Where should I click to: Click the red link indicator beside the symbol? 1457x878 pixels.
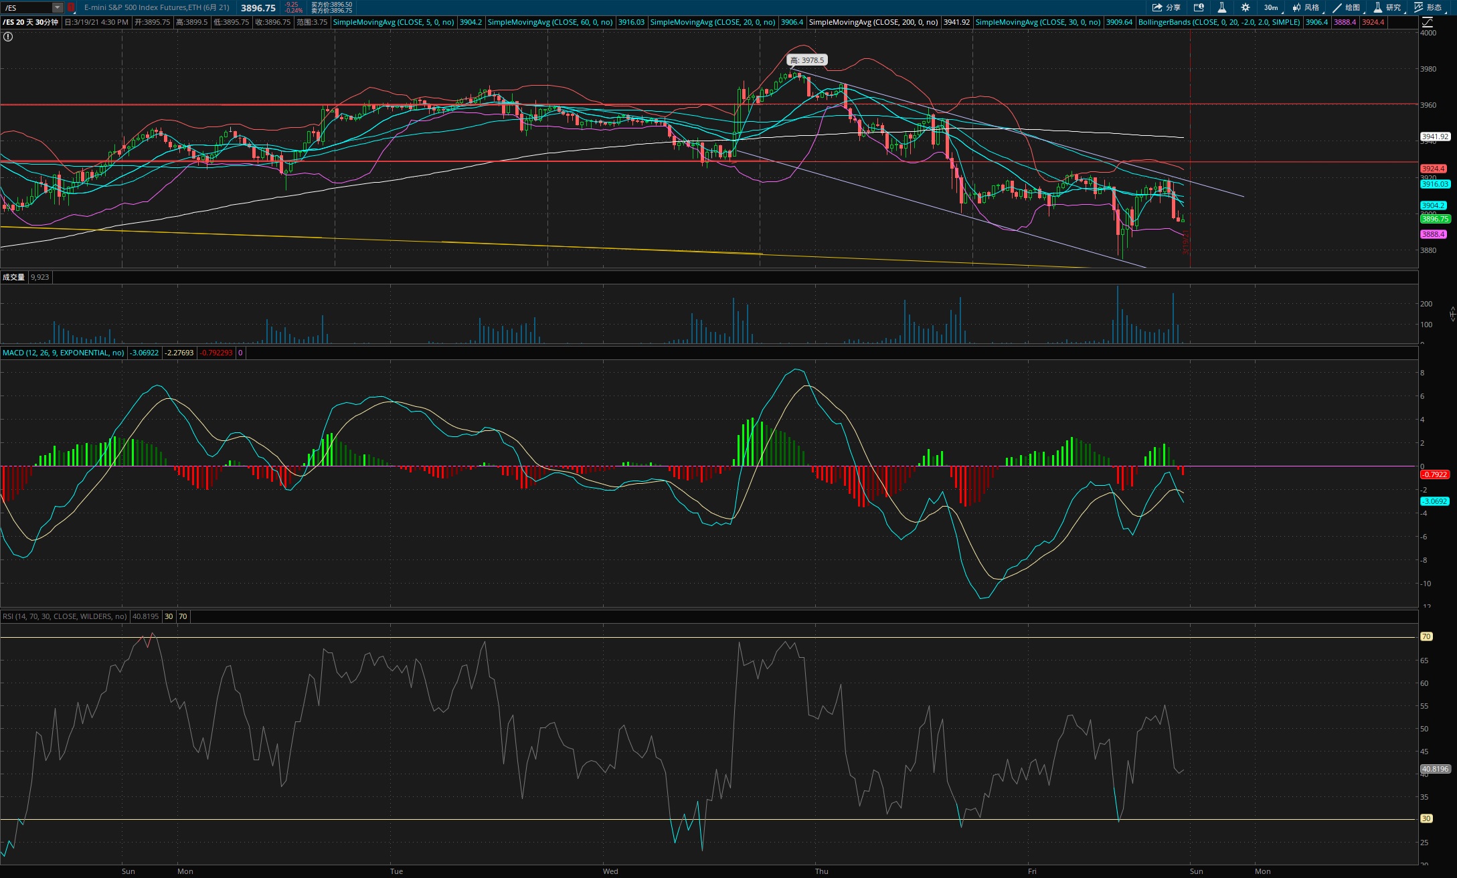point(71,7)
